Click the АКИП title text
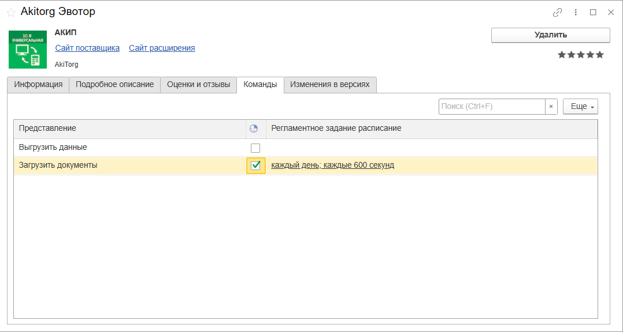The image size is (623, 332). [x=65, y=33]
